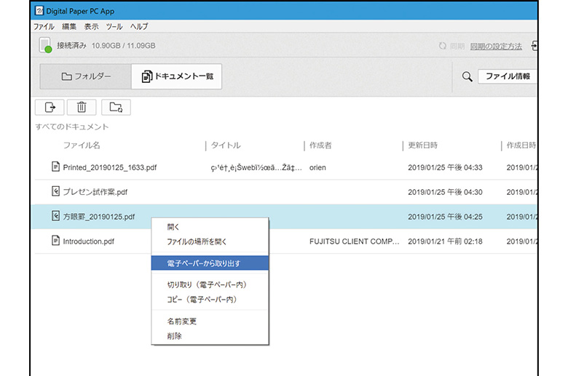The image size is (568, 376).
Task: Open the ツール menu
Action: click(114, 26)
